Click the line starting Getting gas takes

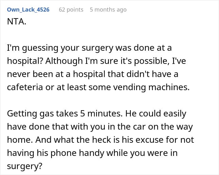[96, 114]
